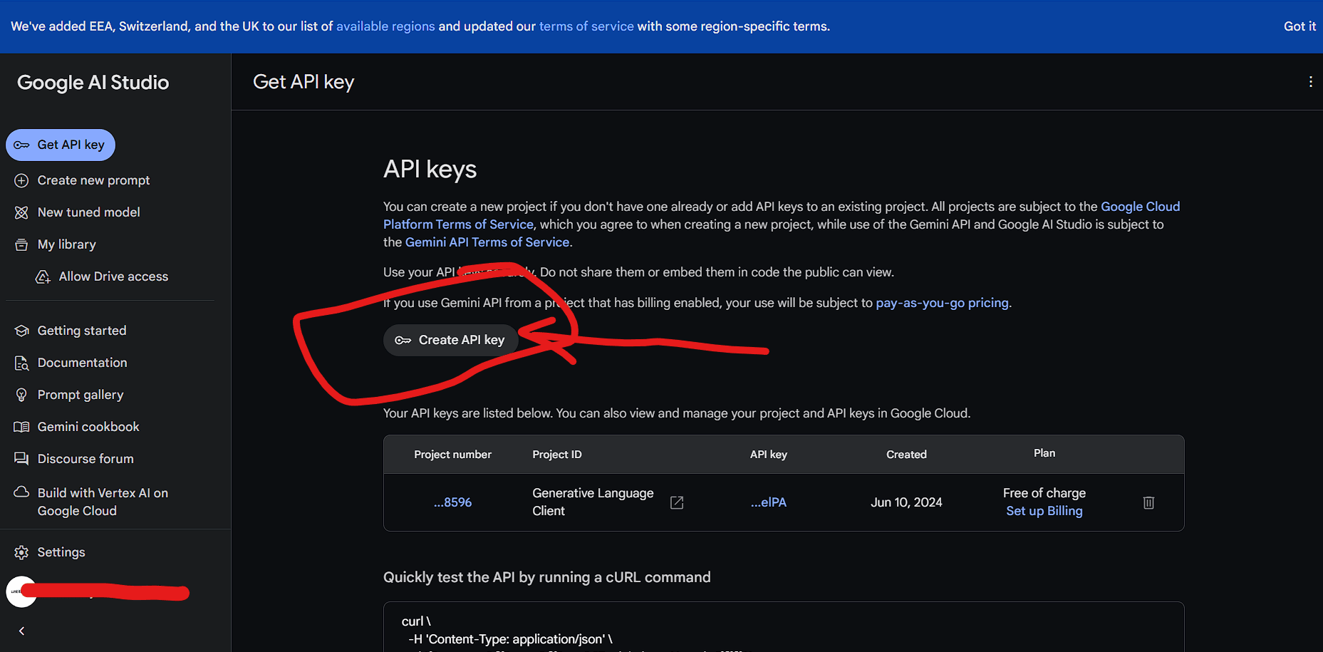Click the Jun 10, 2024 created date

(906, 502)
